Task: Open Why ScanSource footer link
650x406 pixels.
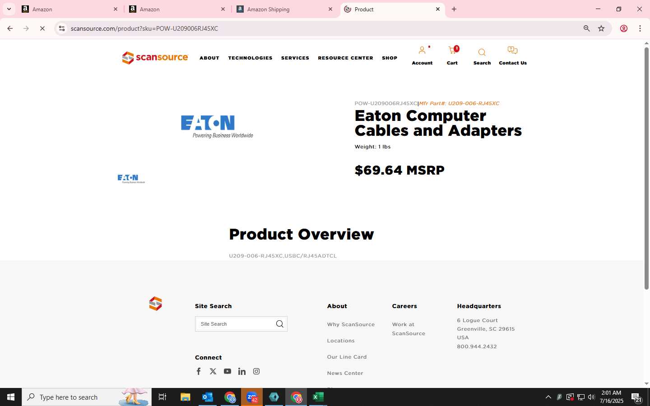Action: pyautogui.click(x=351, y=324)
